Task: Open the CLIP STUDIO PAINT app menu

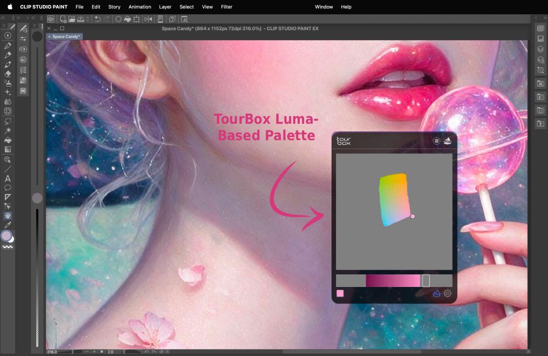Action: 44,7
